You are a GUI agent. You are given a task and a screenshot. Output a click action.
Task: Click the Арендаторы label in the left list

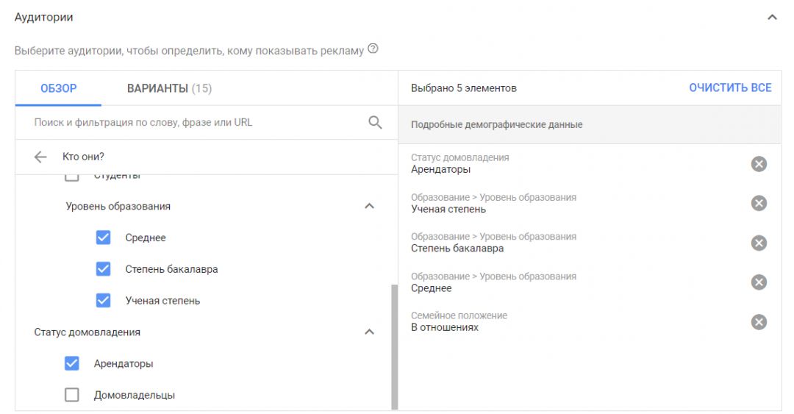[124, 363]
